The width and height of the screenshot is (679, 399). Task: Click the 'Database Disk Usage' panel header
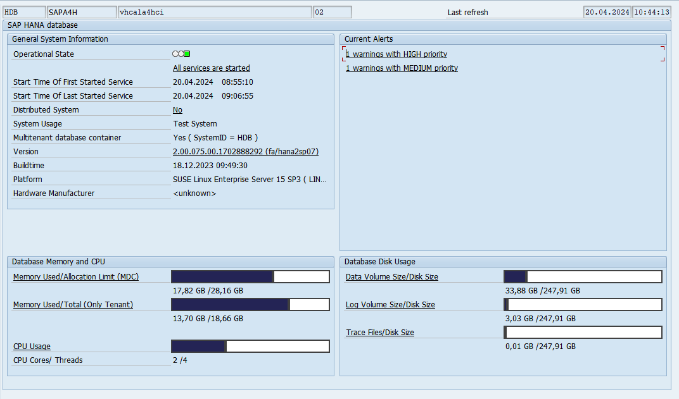pos(503,262)
